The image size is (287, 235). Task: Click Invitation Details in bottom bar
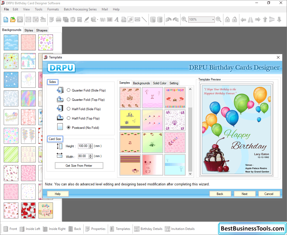pyautogui.click(x=180, y=229)
